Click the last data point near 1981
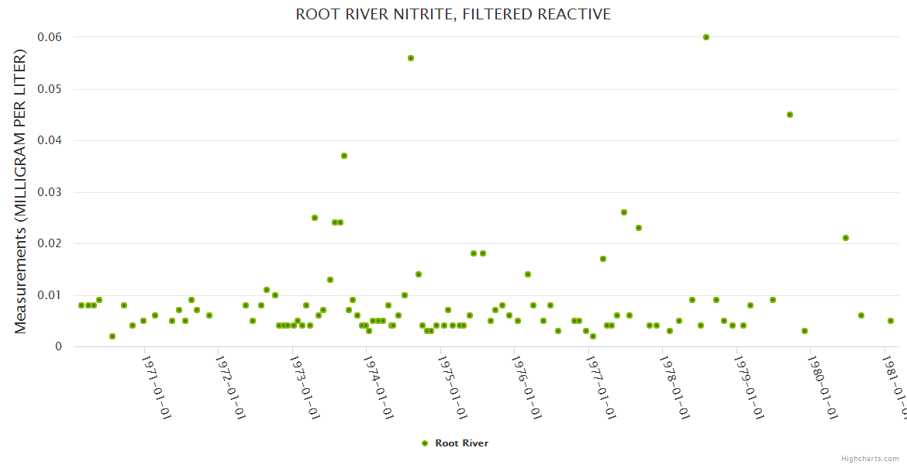This screenshot has height=465, width=907. click(x=891, y=321)
